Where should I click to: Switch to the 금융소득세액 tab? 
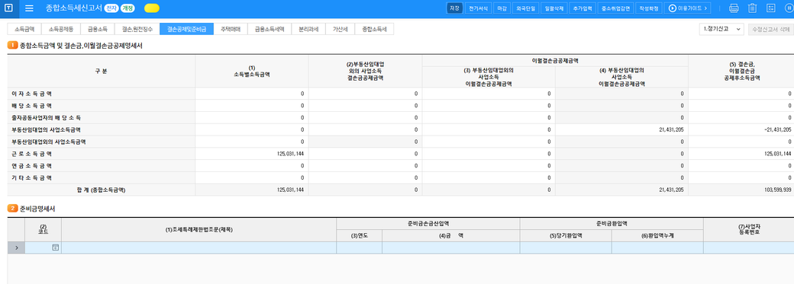[270, 29]
